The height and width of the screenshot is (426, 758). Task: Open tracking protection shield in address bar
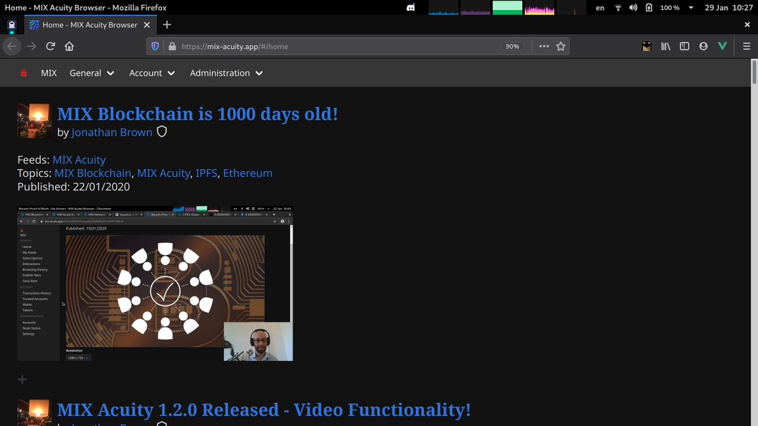click(x=155, y=46)
